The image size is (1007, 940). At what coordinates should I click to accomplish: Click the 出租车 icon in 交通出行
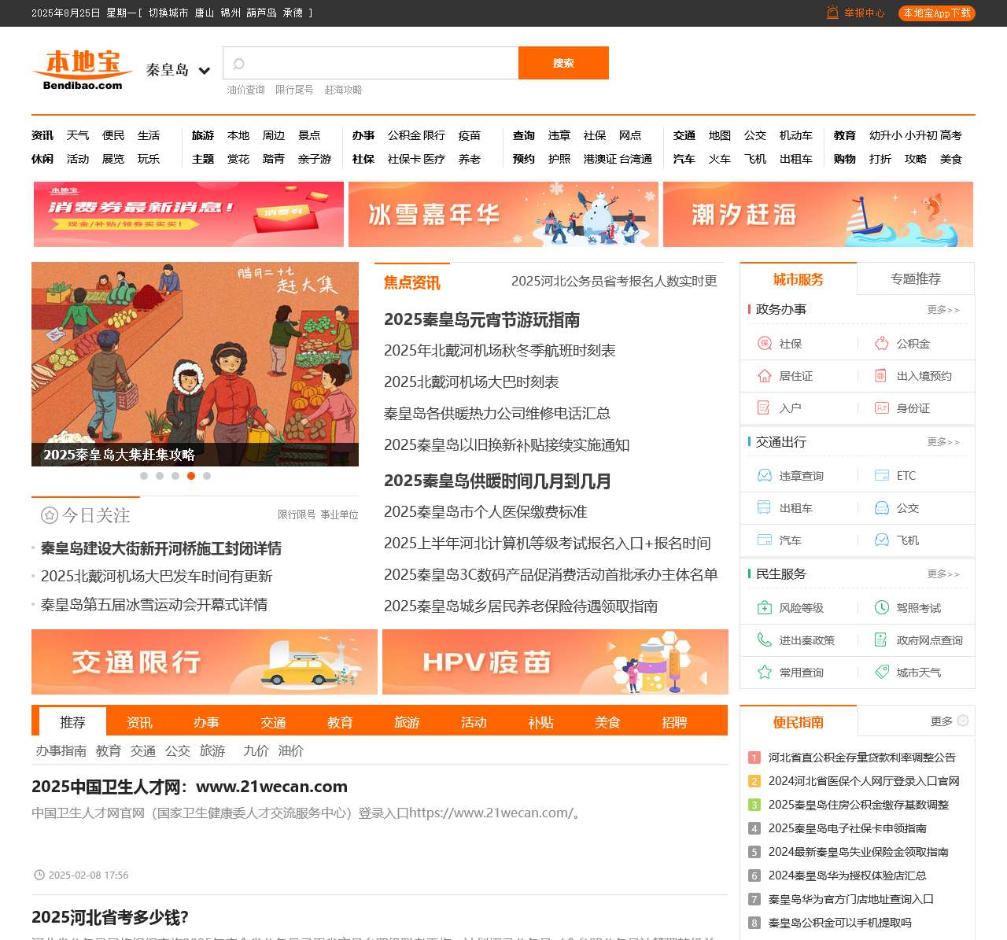pos(764,508)
